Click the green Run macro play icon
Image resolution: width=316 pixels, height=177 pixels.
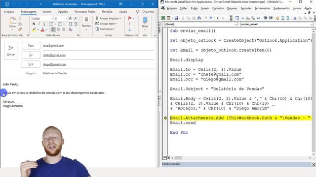(x=218, y=18)
